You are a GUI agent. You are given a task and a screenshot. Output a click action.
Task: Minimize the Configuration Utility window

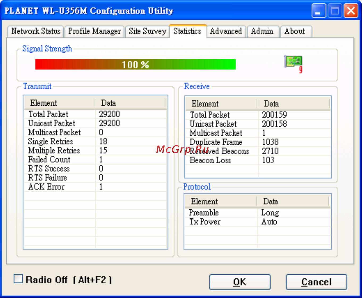[318, 11]
